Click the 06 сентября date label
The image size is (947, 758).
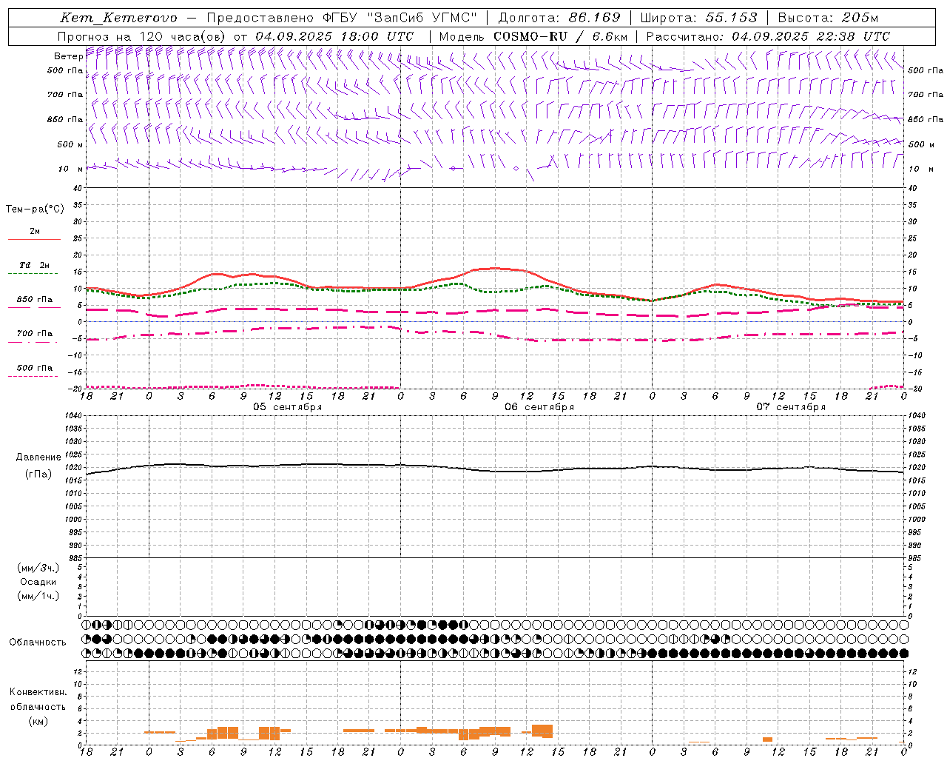(x=539, y=407)
